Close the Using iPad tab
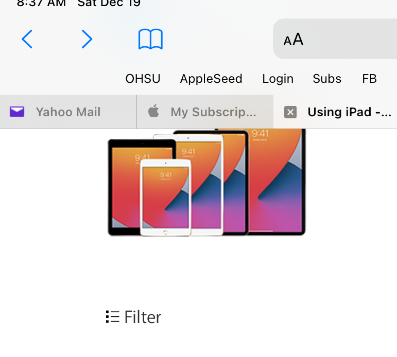397x357 pixels. click(x=290, y=112)
